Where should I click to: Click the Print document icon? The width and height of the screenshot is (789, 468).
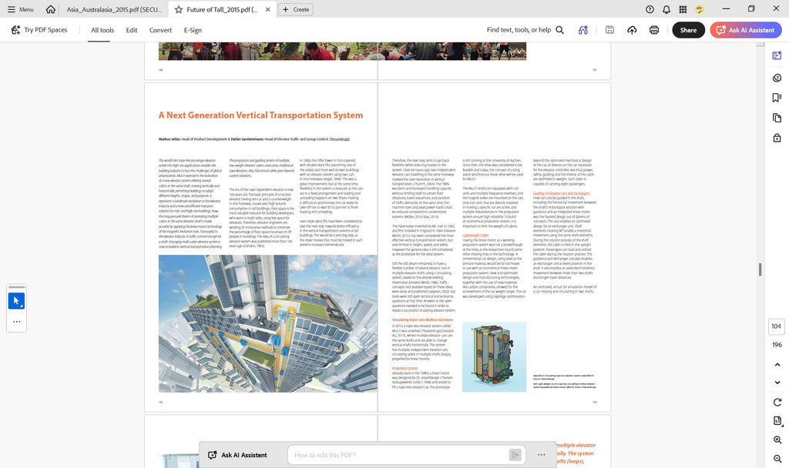tap(653, 30)
